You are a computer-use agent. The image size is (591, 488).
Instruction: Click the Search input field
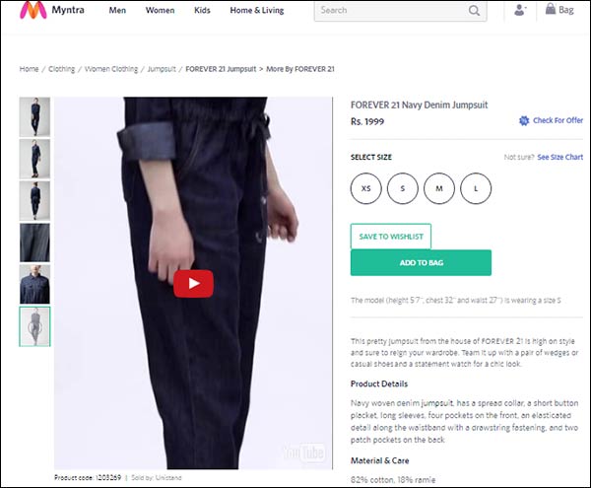[392, 11]
